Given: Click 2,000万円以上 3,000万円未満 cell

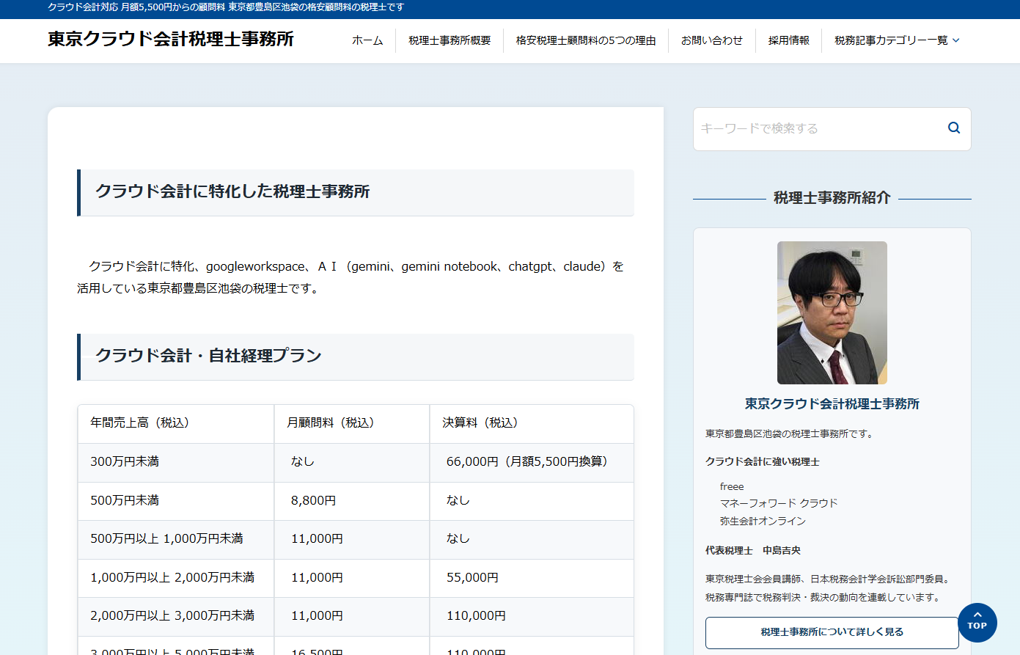Looking at the screenshot, I should 176,616.
